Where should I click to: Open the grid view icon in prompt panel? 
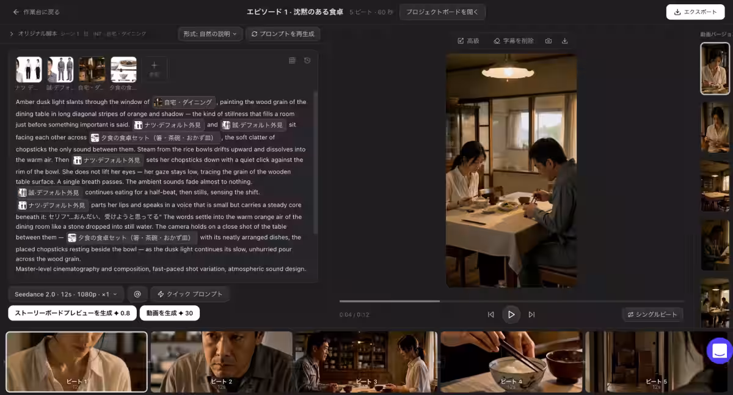(x=292, y=60)
